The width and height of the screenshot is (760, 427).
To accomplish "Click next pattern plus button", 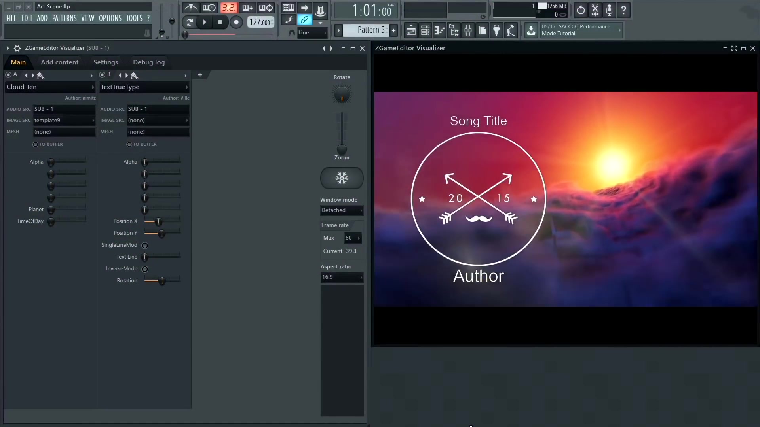I will [393, 30].
